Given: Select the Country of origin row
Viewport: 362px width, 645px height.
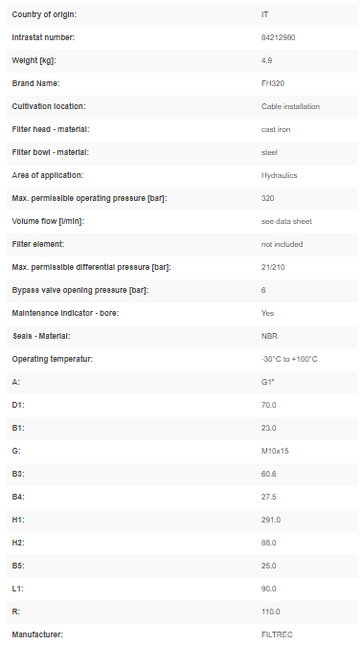Looking at the screenshot, I should [183, 14].
